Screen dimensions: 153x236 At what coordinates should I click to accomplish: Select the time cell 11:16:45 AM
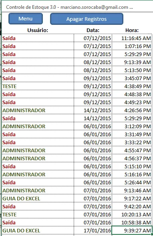pos(132,38)
